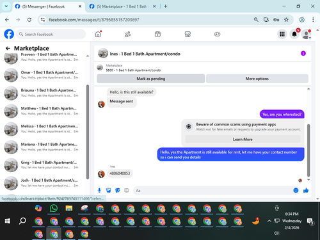Open the tab search dropdown arrow
This screenshot has height=240, width=320.
pyautogui.click(x=6, y=6)
